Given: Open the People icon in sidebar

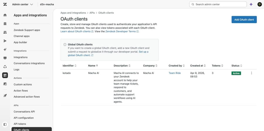Looking at the screenshot, I should coord(5,32).
